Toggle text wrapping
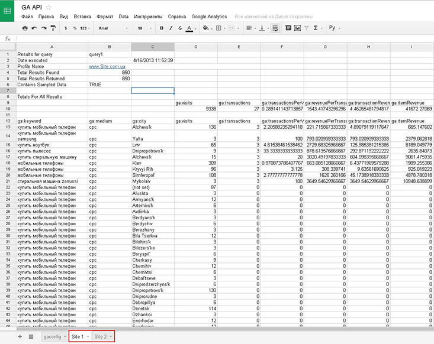Screen dimensions: 434x344 pos(275,28)
